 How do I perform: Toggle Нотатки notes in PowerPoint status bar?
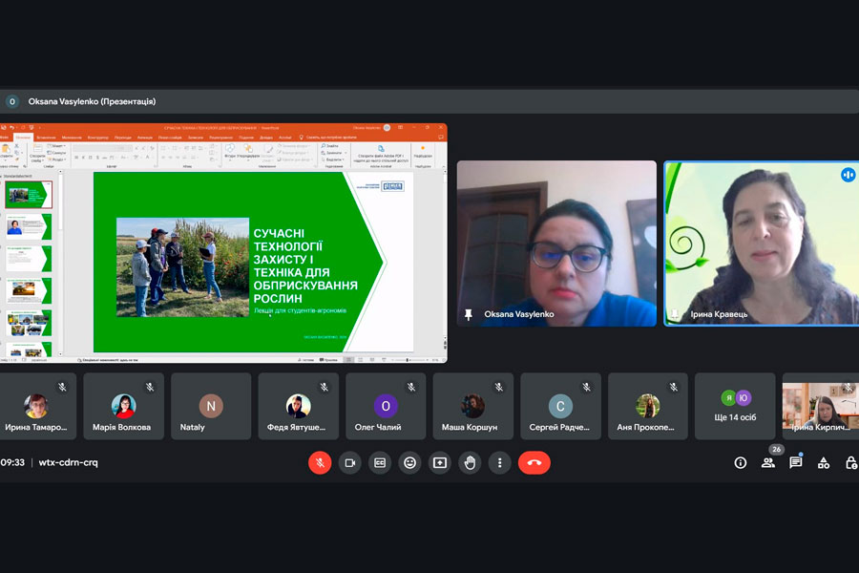(x=305, y=360)
